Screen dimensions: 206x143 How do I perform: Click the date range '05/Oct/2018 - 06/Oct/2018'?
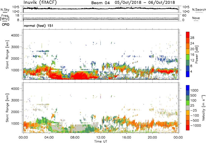point(145,3)
